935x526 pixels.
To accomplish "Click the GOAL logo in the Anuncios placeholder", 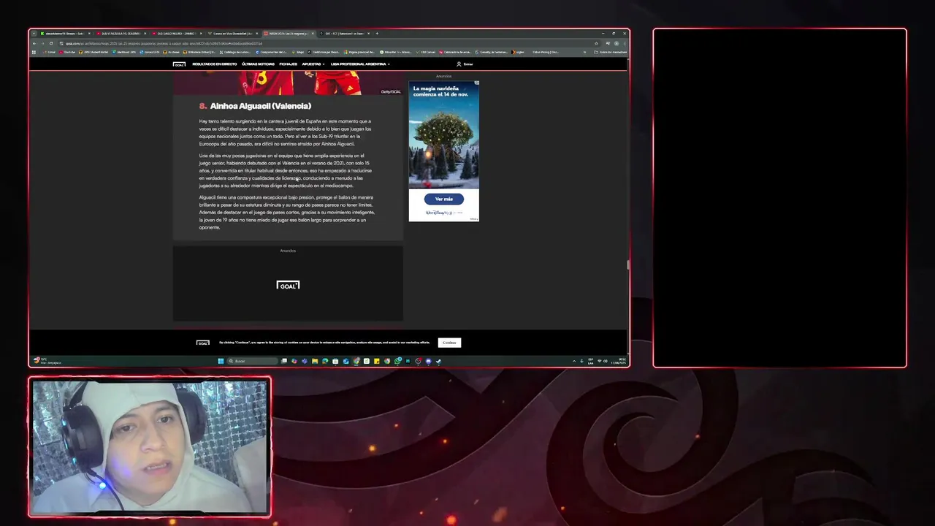I will tap(288, 285).
